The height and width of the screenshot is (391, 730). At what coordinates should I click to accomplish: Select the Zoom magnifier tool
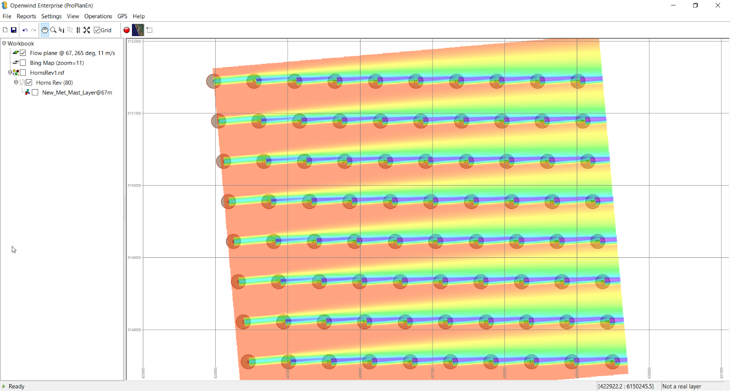pyautogui.click(x=53, y=30)
